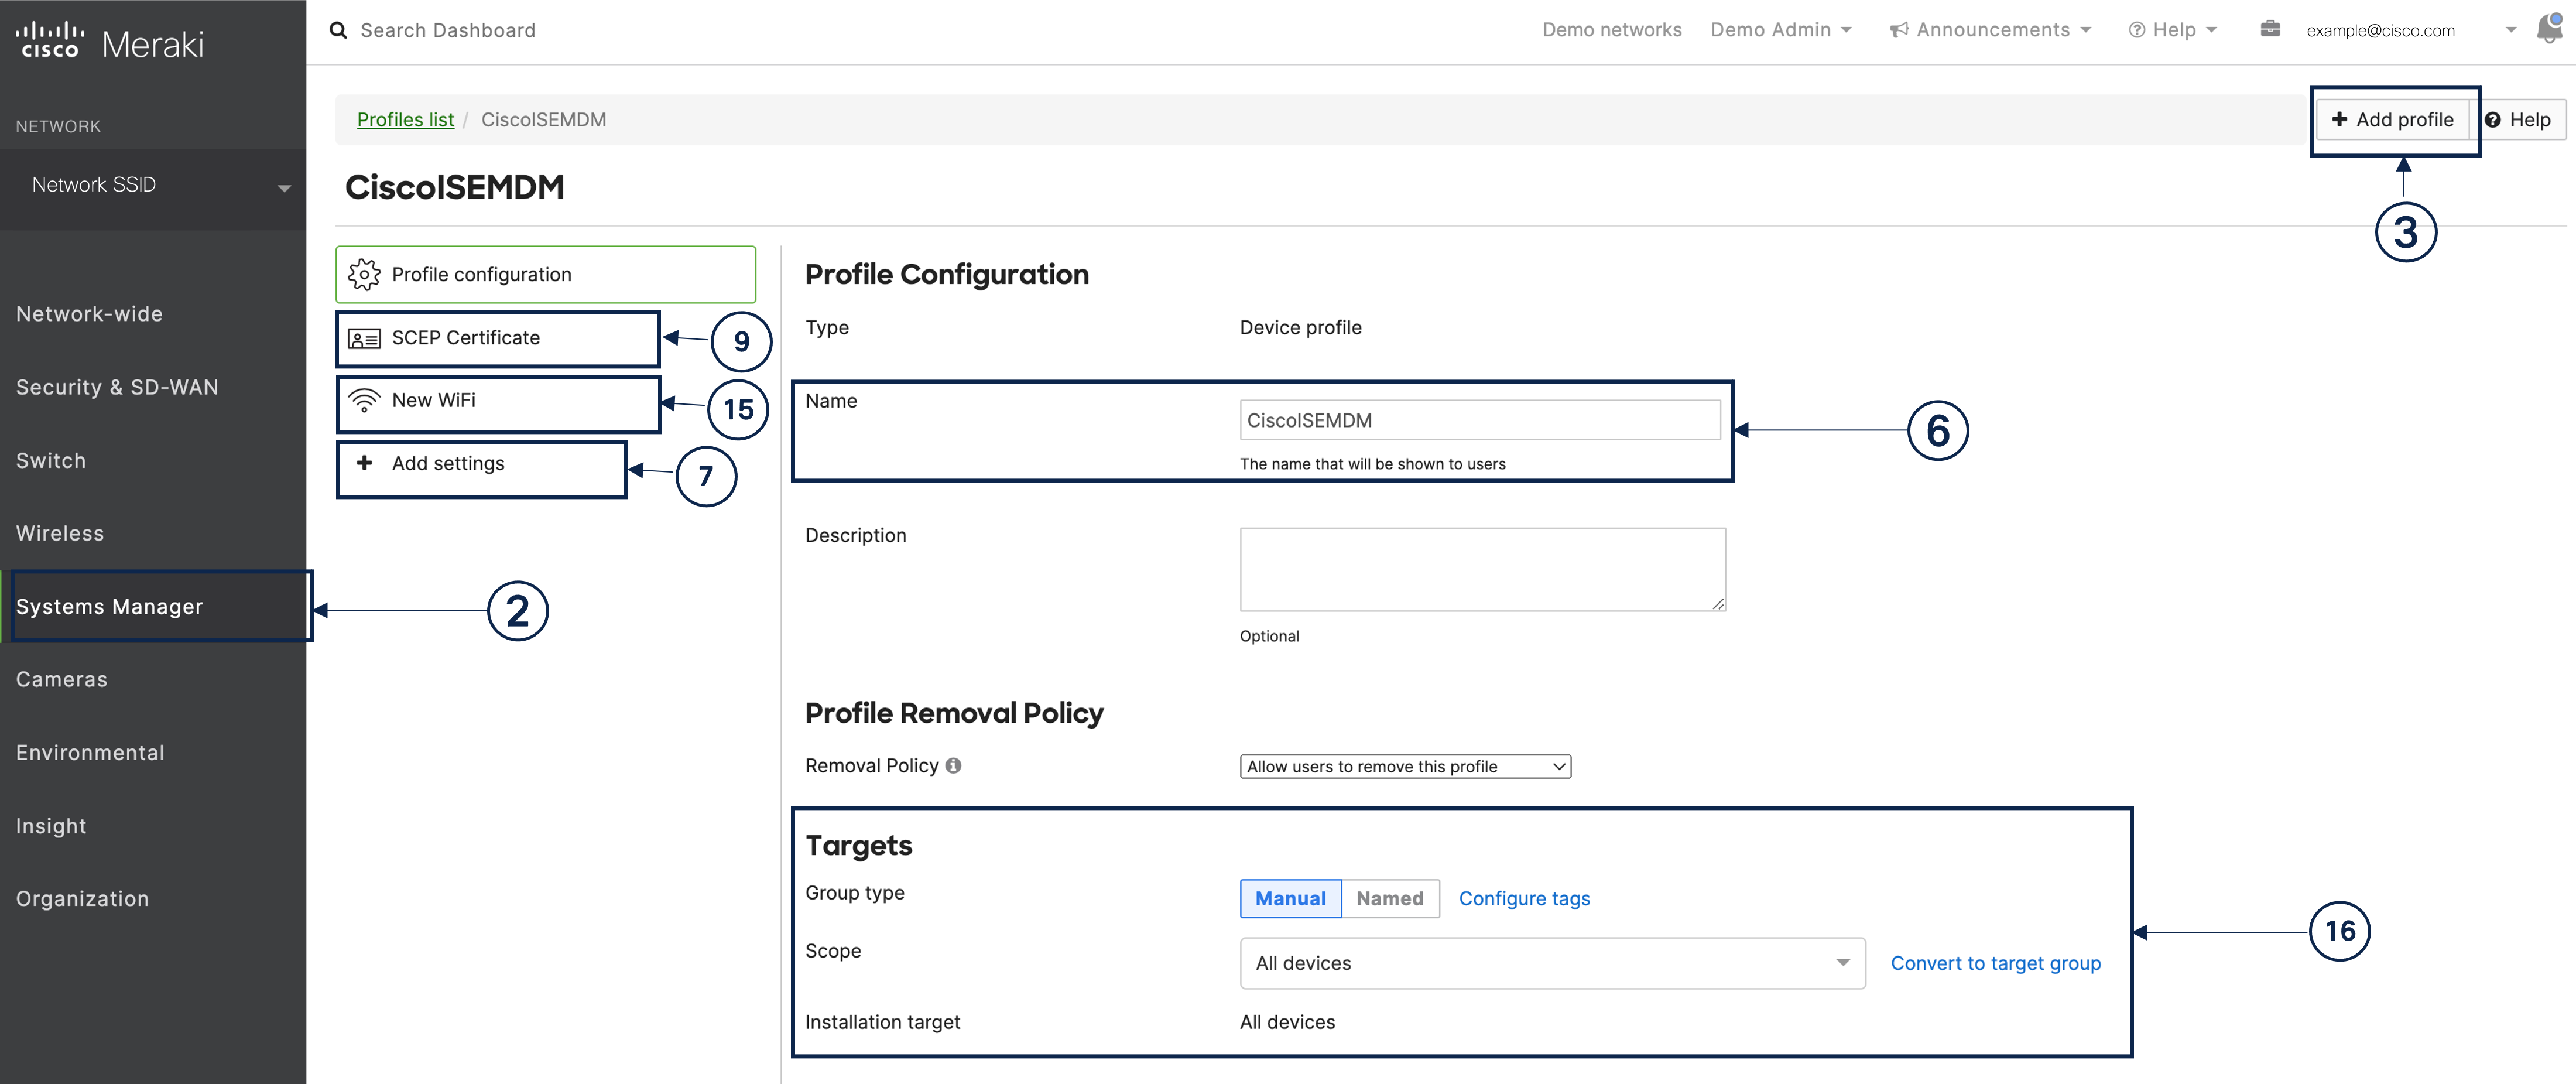Open Environmental menu
Image resolution: width=2576 pixels, height=1084 pixels.
90,752
